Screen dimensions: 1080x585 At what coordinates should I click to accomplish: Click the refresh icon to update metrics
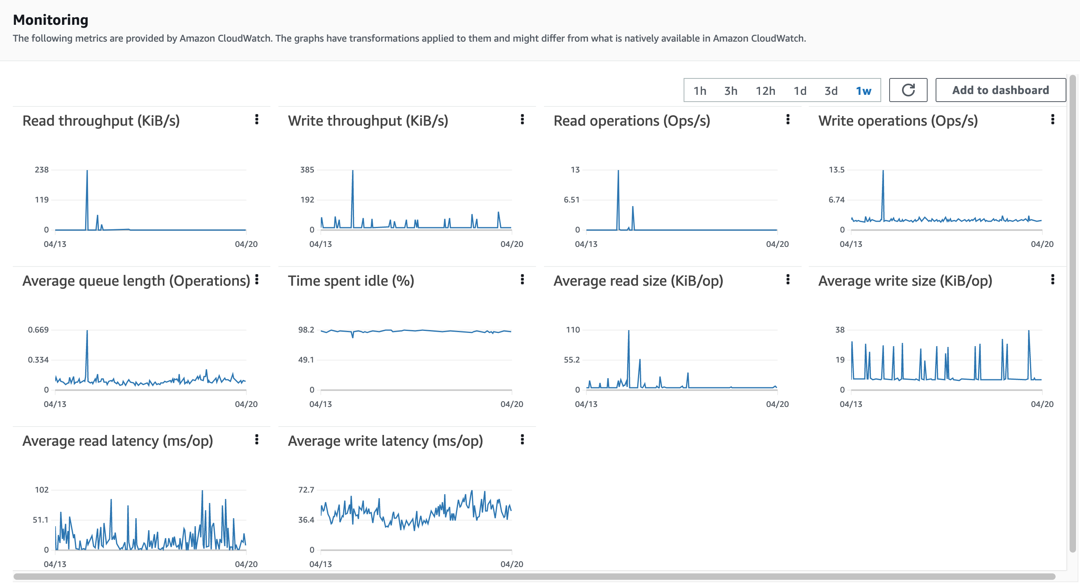[908, 90]
